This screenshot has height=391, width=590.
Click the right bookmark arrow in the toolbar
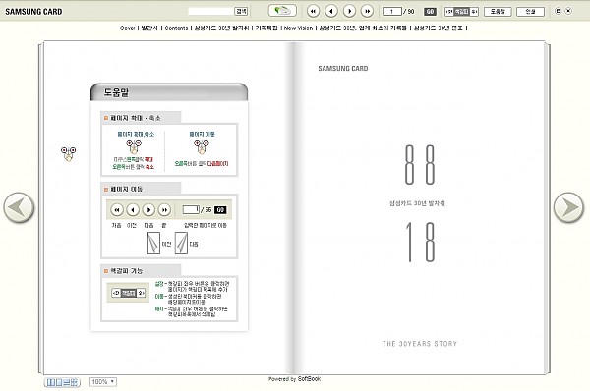(x=474, y=12)
